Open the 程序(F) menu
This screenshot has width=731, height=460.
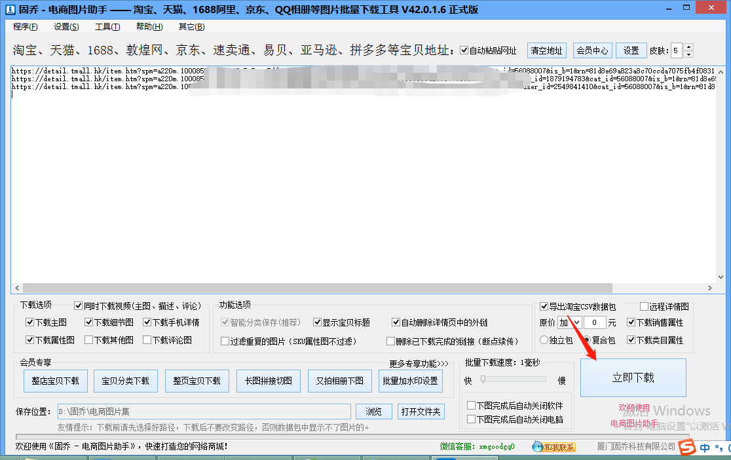click(x=25, y=27)
